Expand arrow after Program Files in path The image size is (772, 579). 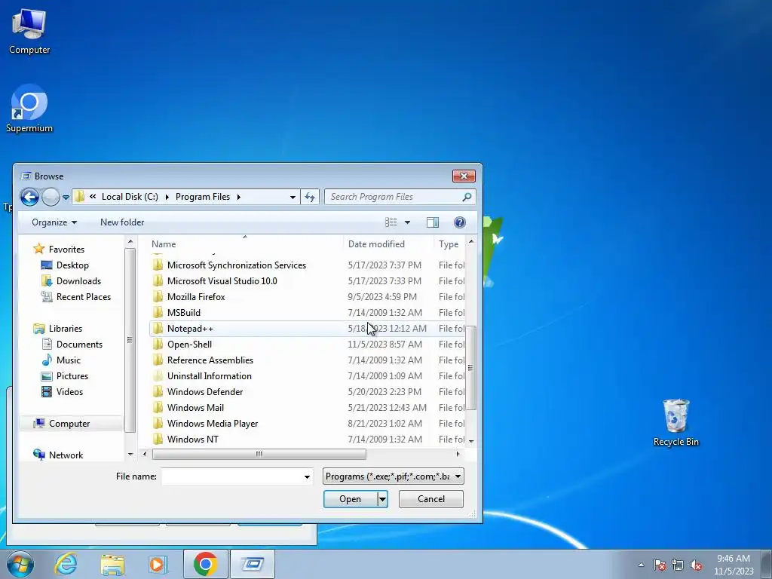(239, 197)
